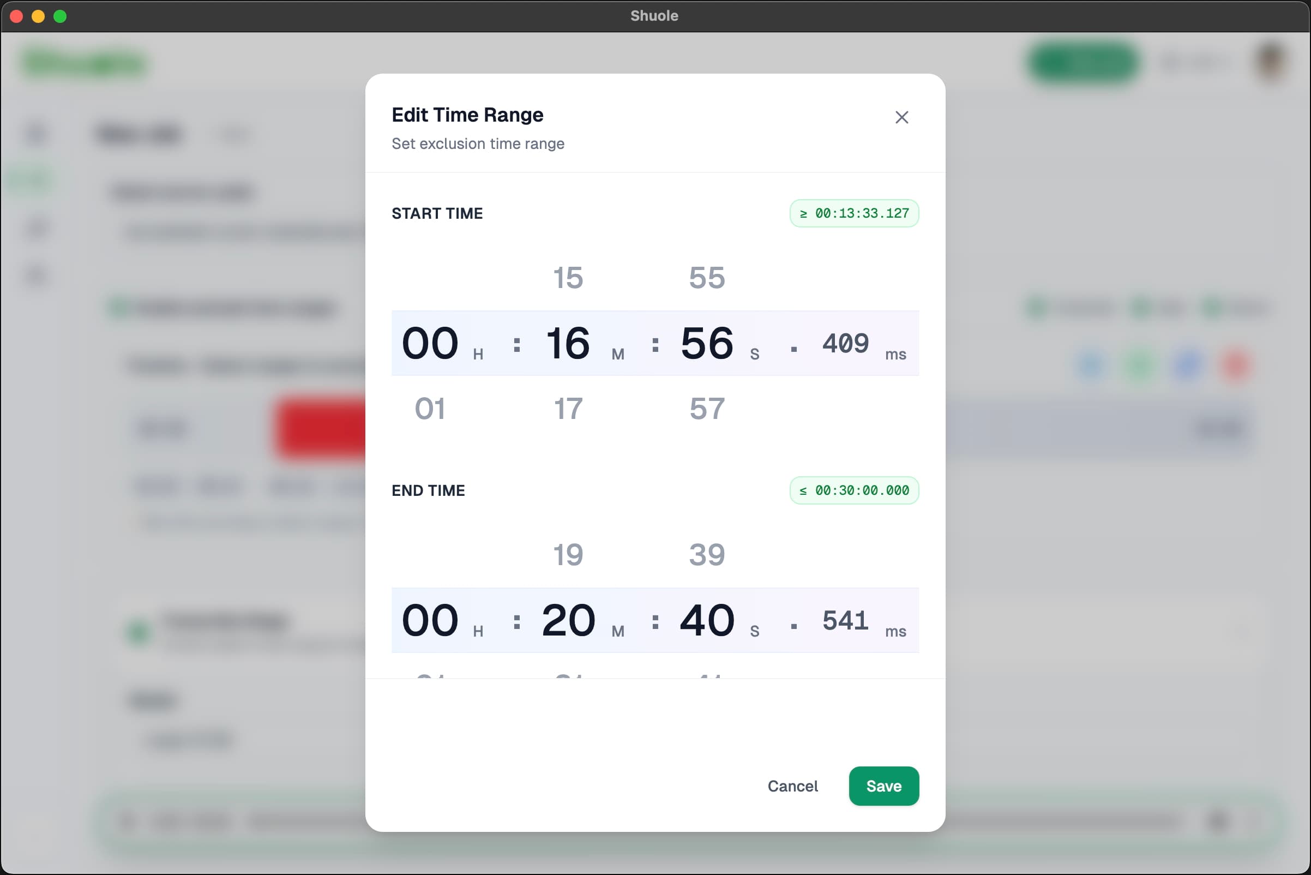The width and height of the screenshot is (1311, 875).
Task: Select 15 in the start time minutes picker
Action: point(568,277)
